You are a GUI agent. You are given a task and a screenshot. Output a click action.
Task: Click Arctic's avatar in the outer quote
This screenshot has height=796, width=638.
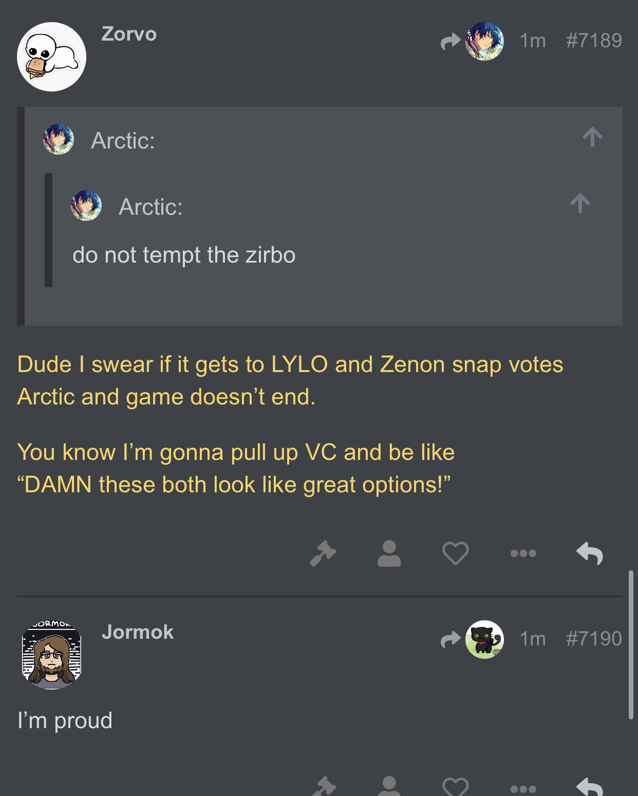click(x=59, y=139)
